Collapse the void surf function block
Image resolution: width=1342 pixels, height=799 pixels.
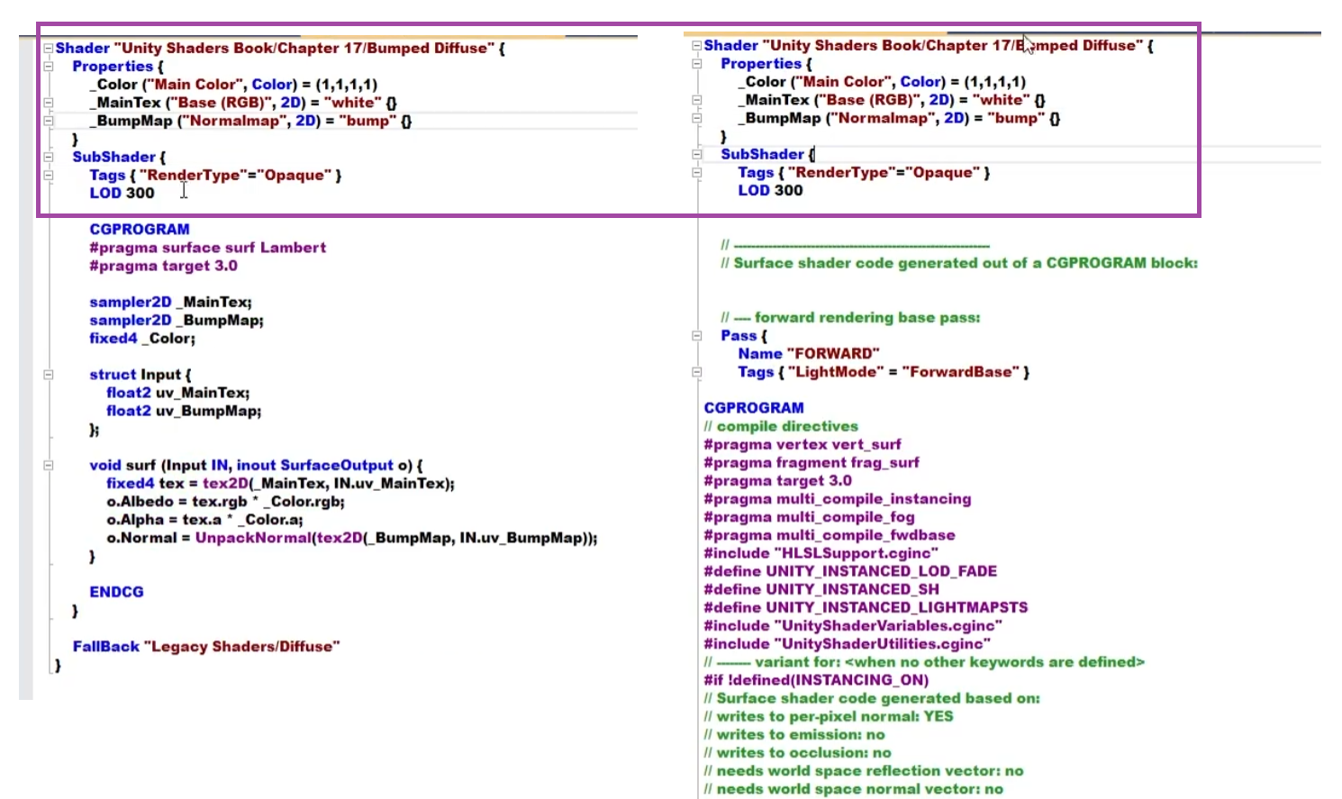pyautogui.click(x=49, y=466)
